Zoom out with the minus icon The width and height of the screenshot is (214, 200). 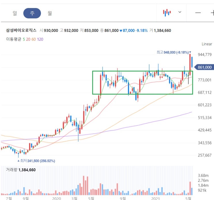(x=198, y=13)
